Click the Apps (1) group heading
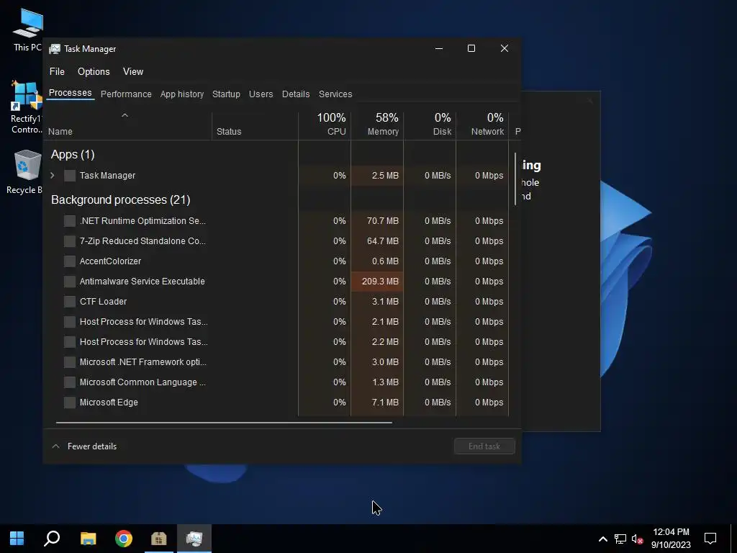The width and height of the screenshot is (737, 553). coord(73,155)
